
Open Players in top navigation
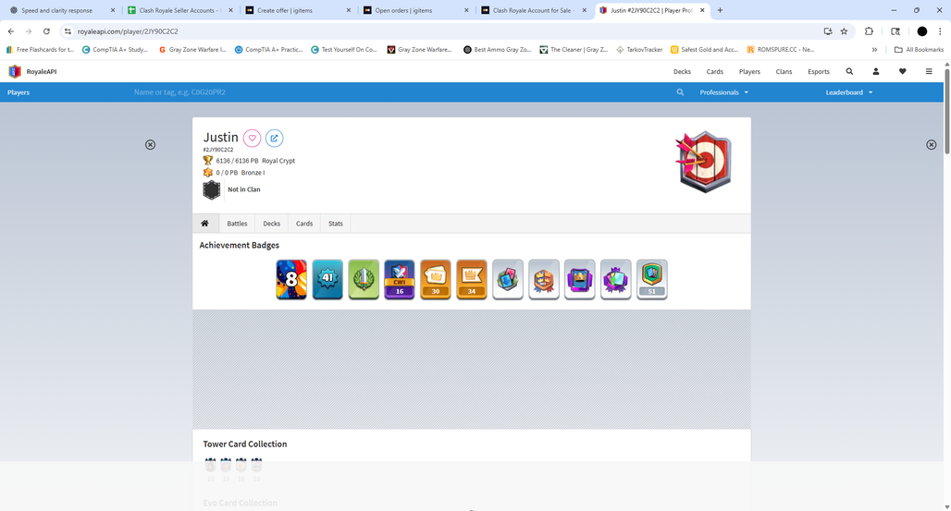pyautogui.click(x=749, y=71)
